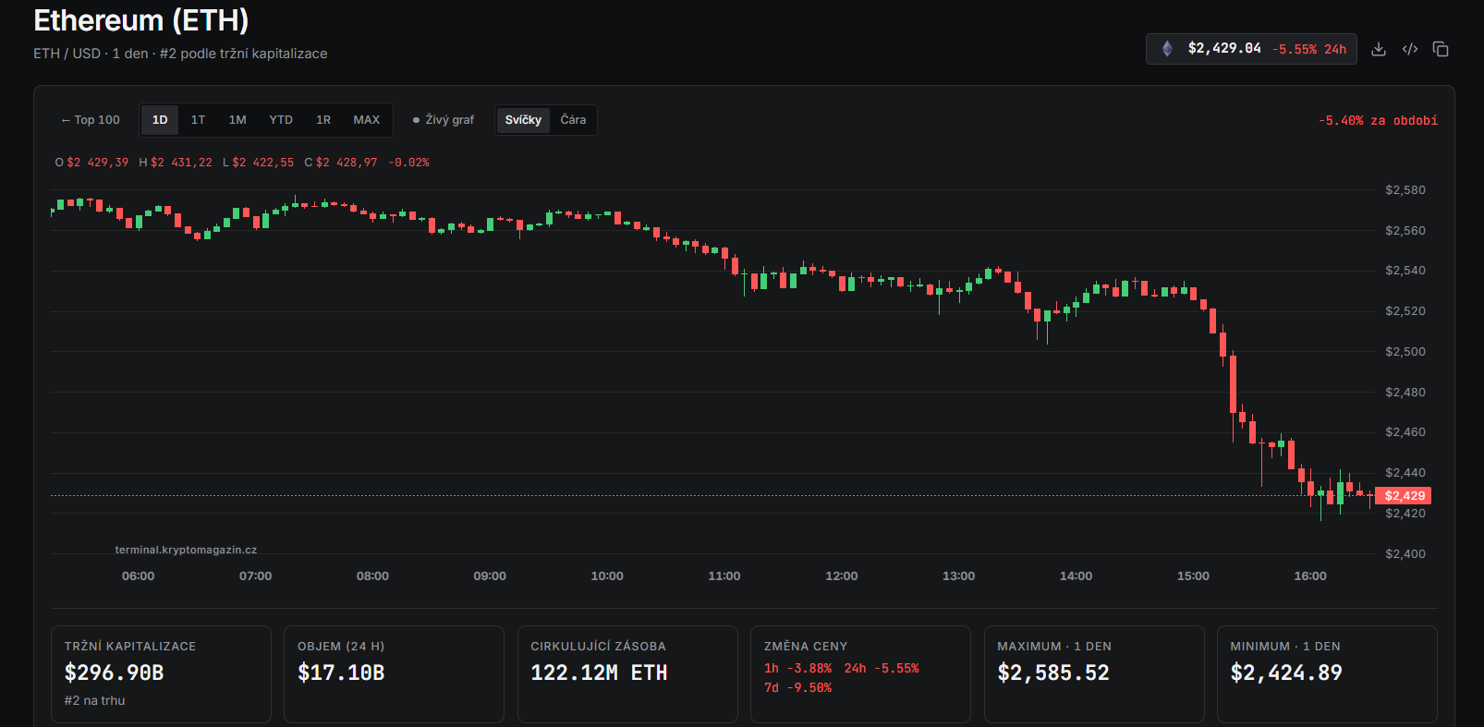Click the high value $2 431,22

181,163
